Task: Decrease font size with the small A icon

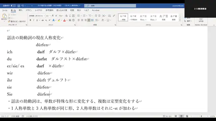Action: [56, 16]
